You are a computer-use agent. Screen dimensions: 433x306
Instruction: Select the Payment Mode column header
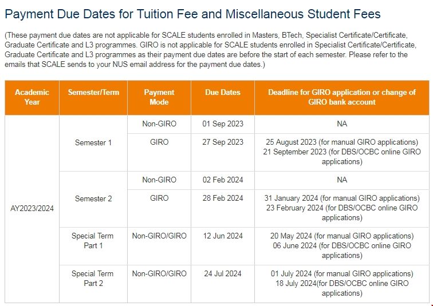coord(159,97)
